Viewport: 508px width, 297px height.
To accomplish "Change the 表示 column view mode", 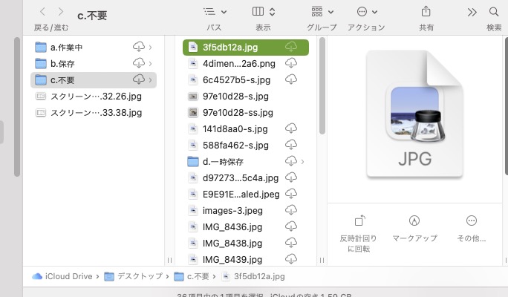I will pyautogui.click(x=264, y=12).
